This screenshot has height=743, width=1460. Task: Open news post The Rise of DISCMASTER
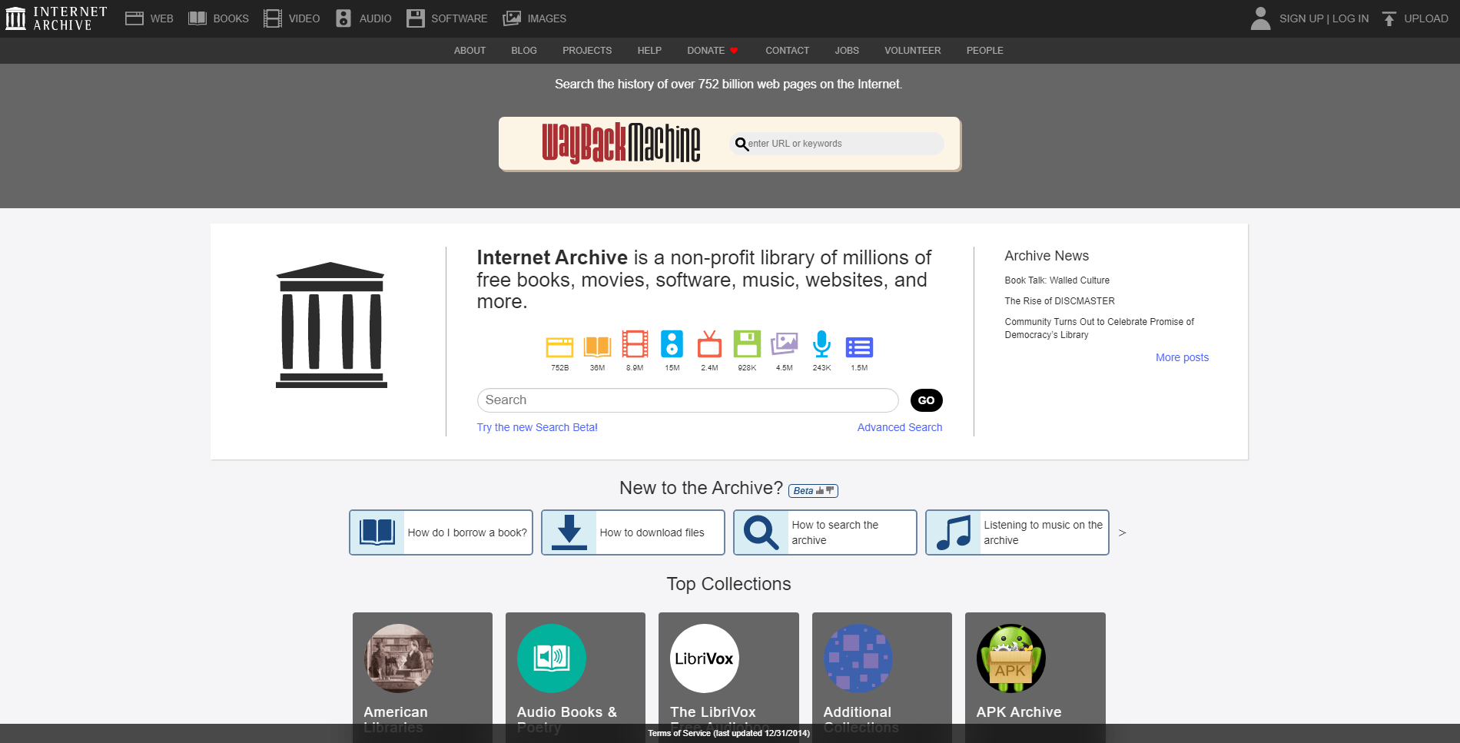pos(1059,301)
